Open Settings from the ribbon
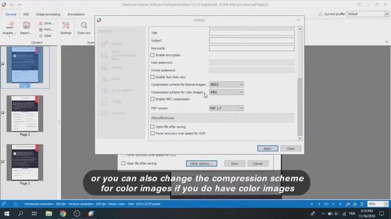Image resolution: width=391 pixels, height=219 pixels. tap(66, 28)
